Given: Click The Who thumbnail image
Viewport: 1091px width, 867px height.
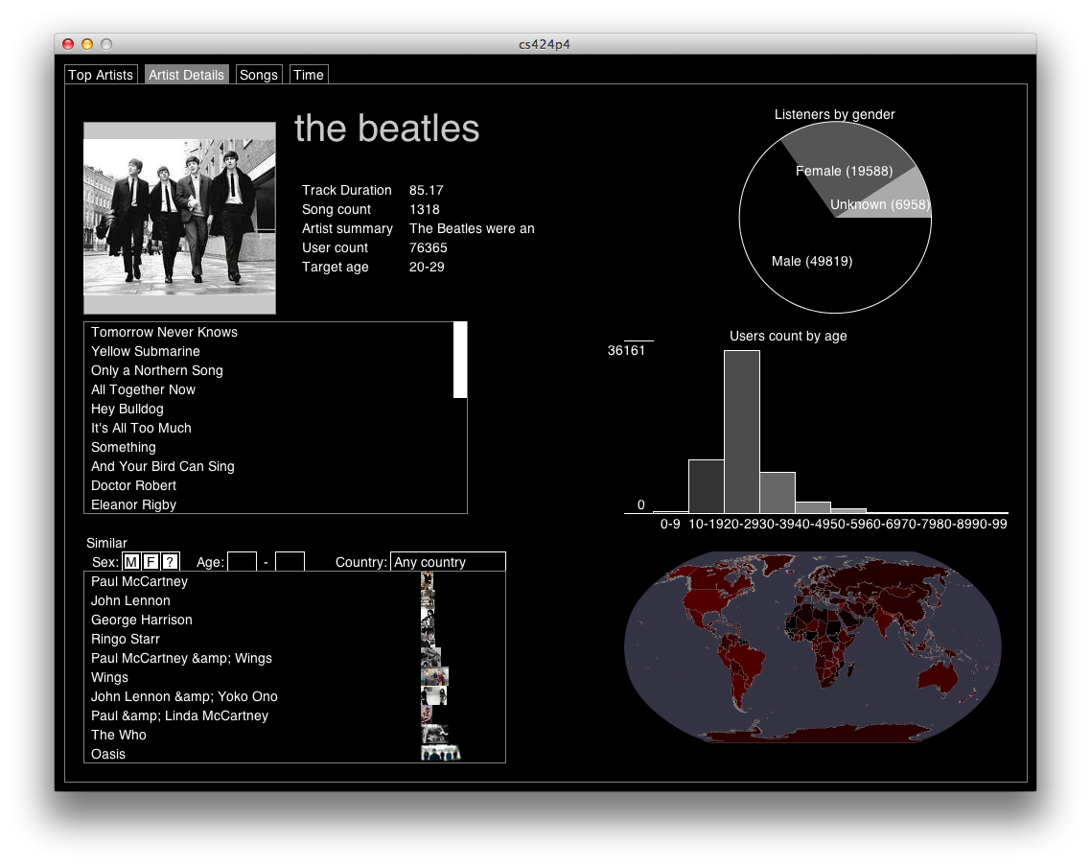Looking at the screenshot, I should (x=434, y=734).
